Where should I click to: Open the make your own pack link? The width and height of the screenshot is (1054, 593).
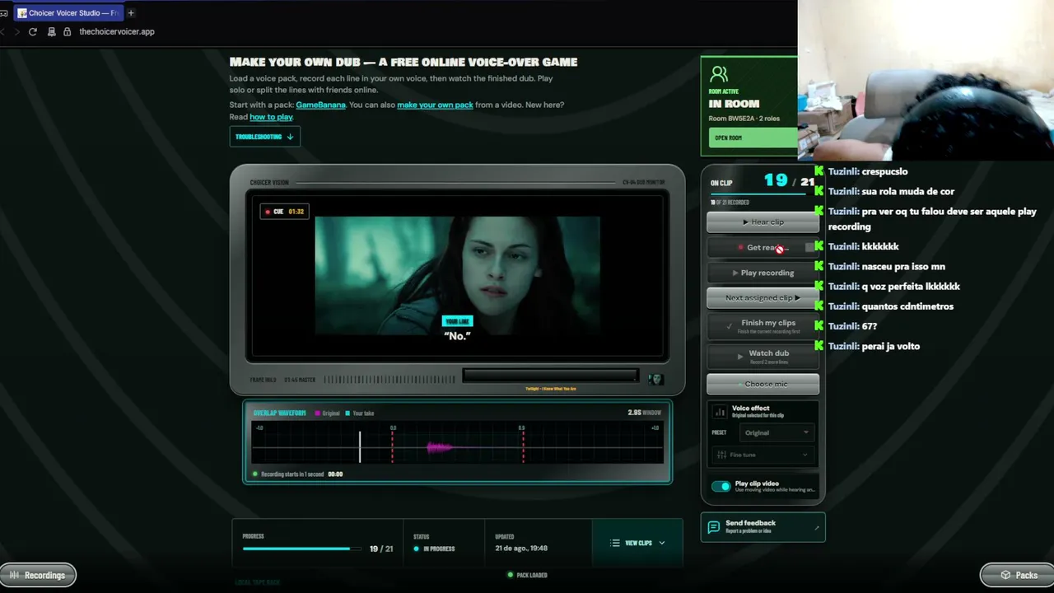point(435,105)
